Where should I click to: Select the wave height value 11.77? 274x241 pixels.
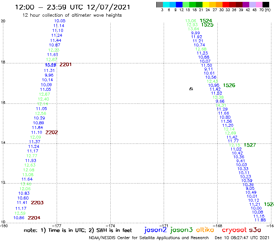tap(233, 141)
